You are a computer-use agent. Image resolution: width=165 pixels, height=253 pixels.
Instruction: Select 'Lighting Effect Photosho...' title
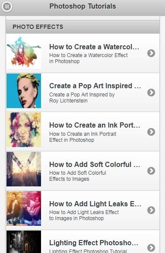[x=94, y=243]
